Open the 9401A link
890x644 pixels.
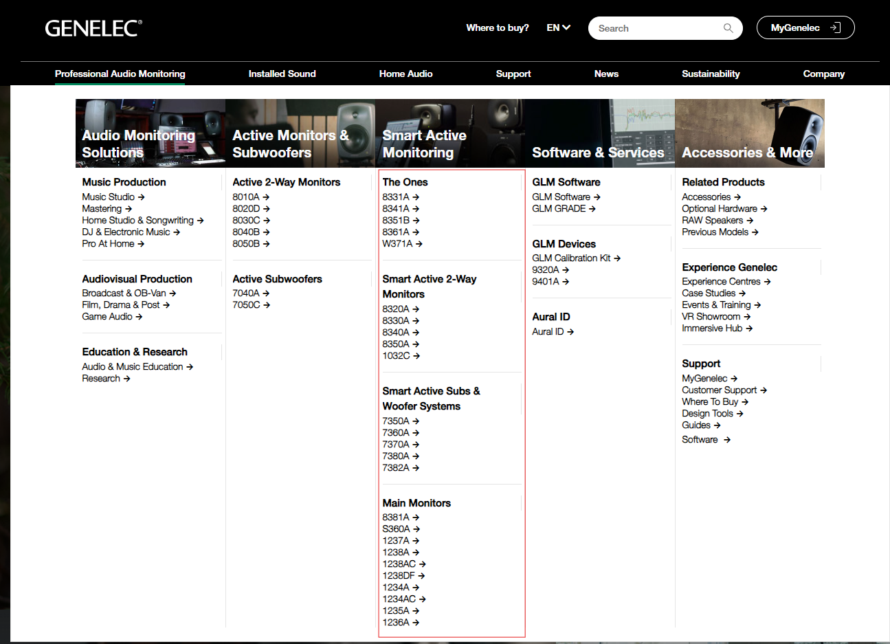tap(550, 281)
